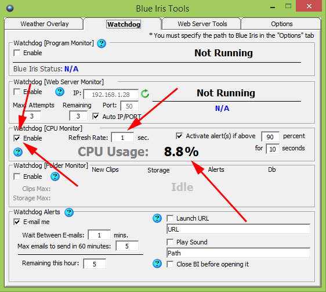Click the Port number field

[x=129, y=106]
